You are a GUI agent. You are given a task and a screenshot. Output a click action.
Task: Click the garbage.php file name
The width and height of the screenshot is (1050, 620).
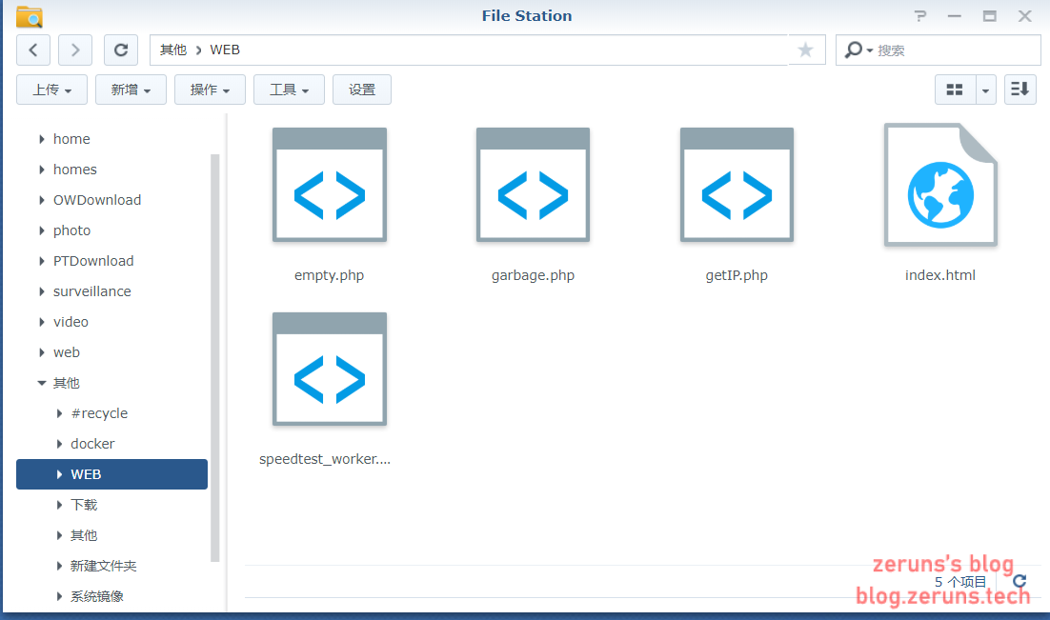[533, 275]
